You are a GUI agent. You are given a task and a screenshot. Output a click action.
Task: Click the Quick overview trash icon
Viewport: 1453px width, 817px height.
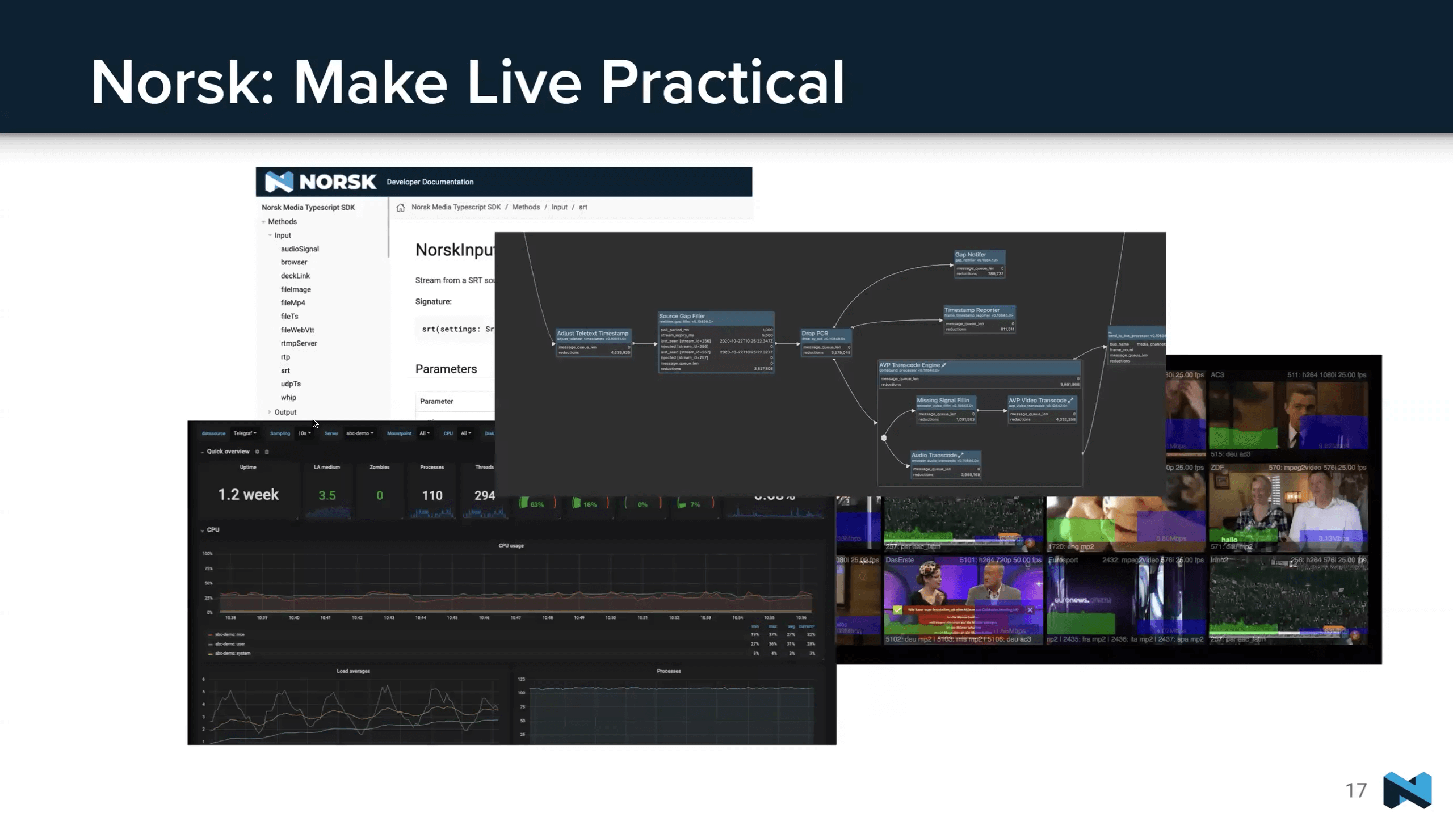pyautogui.click(x=267, y=452)
